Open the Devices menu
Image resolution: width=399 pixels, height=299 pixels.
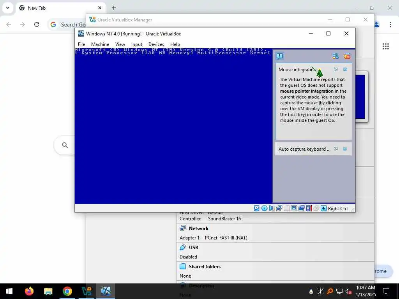156,44
